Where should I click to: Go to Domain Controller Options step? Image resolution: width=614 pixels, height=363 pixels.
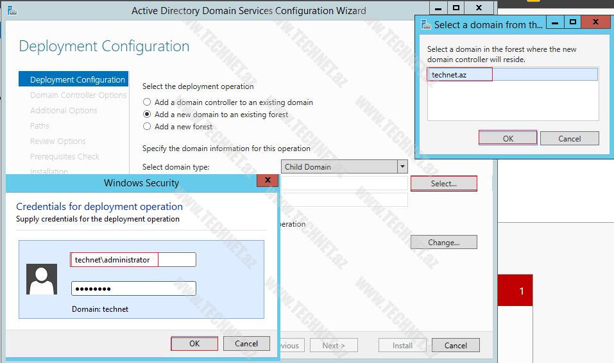click(78, 95)
